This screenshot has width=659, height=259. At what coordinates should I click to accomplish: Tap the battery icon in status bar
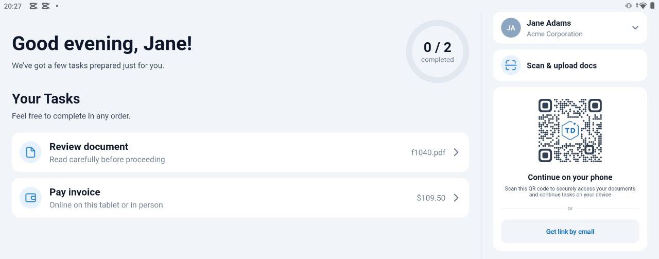click(x=652, y=6)
